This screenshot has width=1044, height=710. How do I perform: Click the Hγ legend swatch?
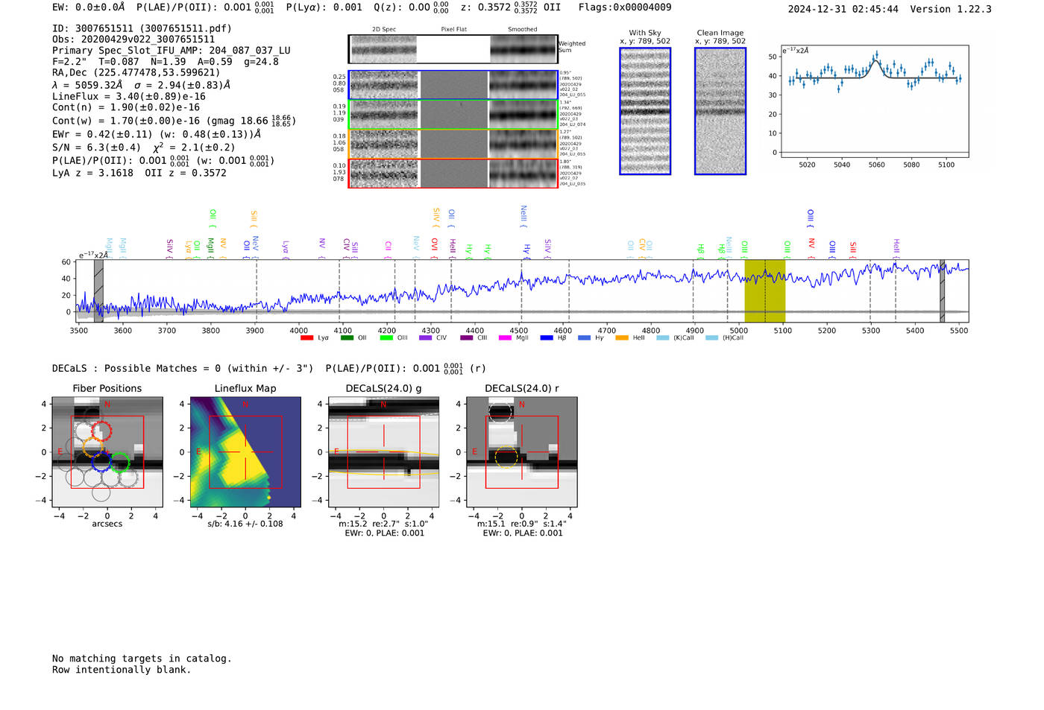584,338
